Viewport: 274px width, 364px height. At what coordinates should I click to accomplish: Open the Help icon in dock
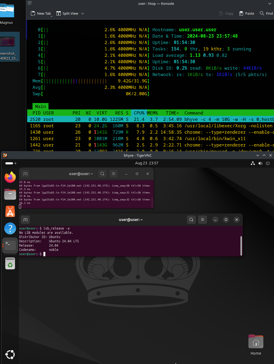(x=10, y=229)
